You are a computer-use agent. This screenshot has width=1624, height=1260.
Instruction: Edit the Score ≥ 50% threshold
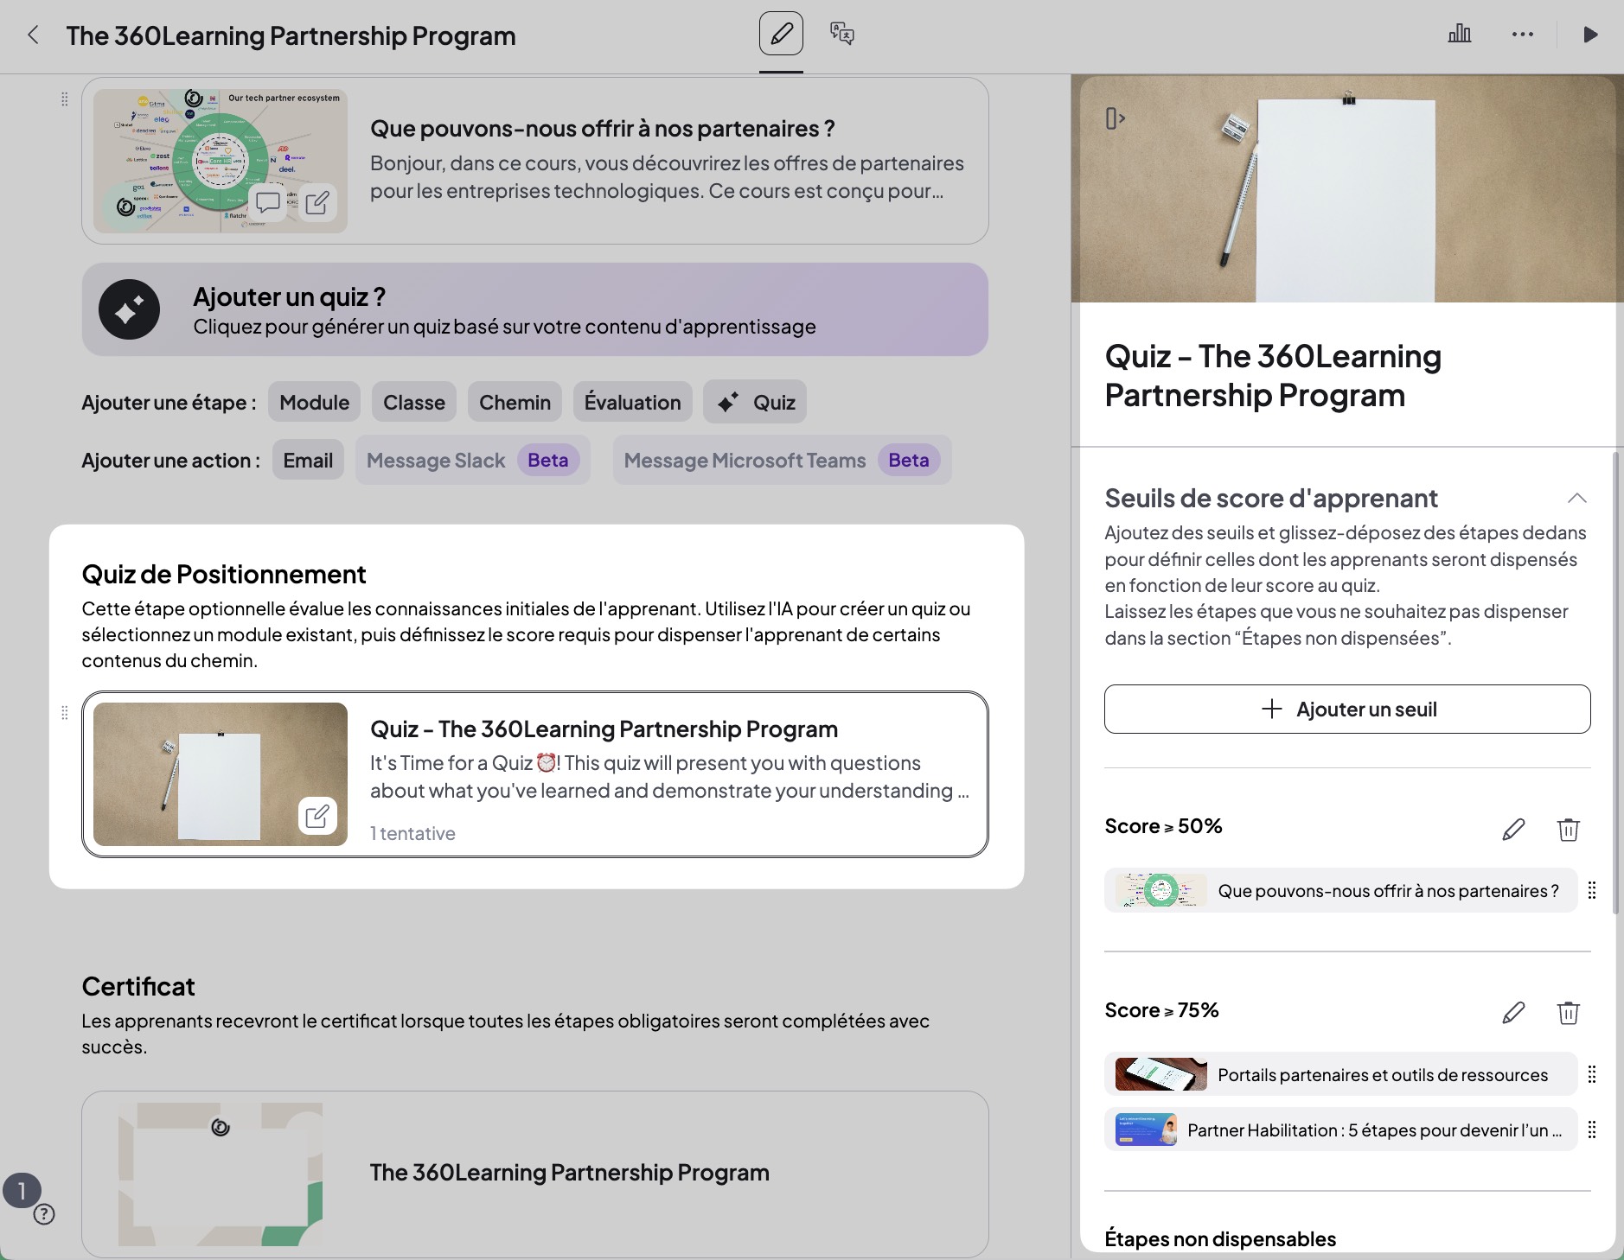pos(1513,830)
